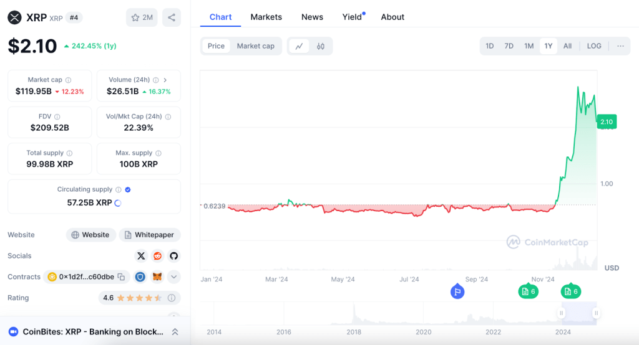Click the $26.51B volume value
Viewport: 639px width, 345px height.
pos(123,92)
